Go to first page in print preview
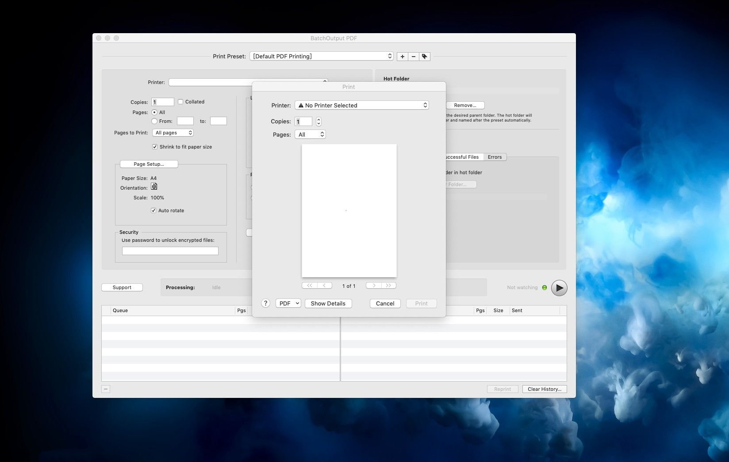The height and width of the screenshot is (462, 729). [310, 286]
